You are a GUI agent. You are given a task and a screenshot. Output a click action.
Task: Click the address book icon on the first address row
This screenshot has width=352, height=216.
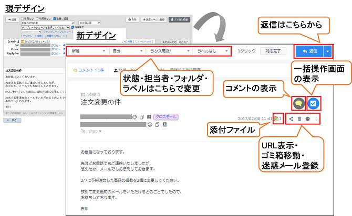(x=149, y=117)
